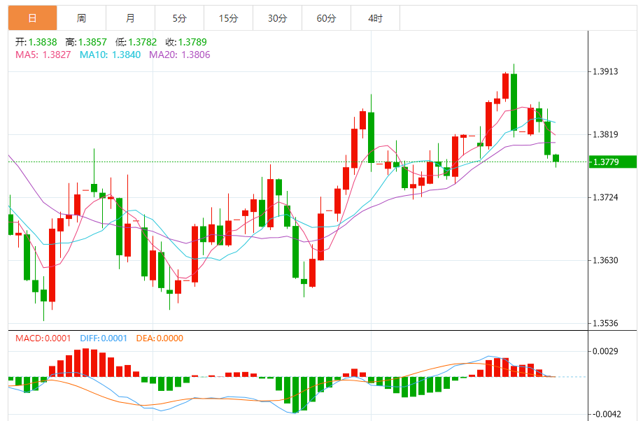643x421 pixels.
Task: Open the 15分 timeframe tab
Action: click(x=228, y=18)
